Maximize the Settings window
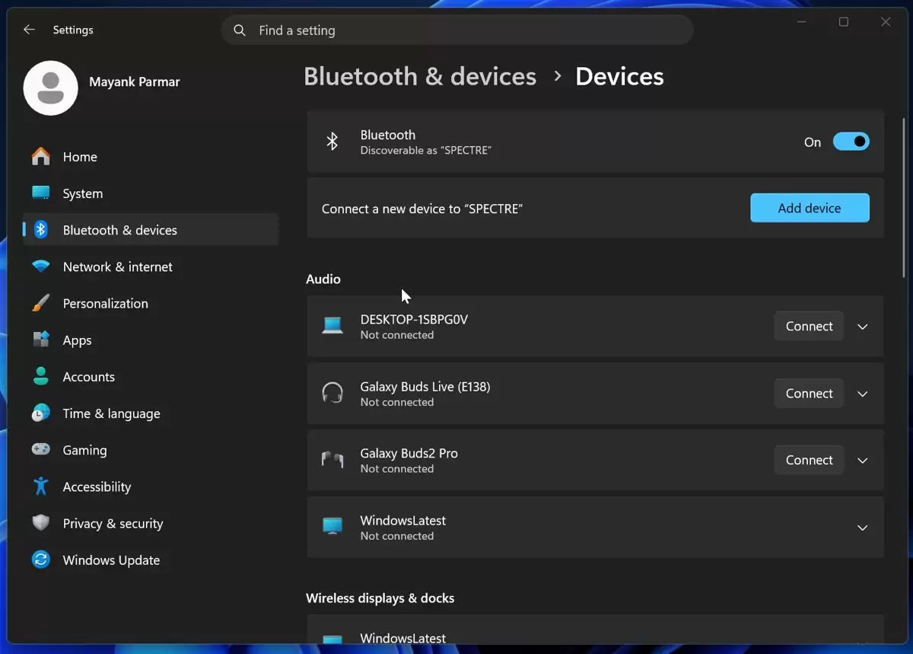This screenshot has height=654, width=913. point(844,22)
